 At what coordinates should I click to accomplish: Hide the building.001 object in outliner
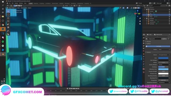click(x=169, y=22)
